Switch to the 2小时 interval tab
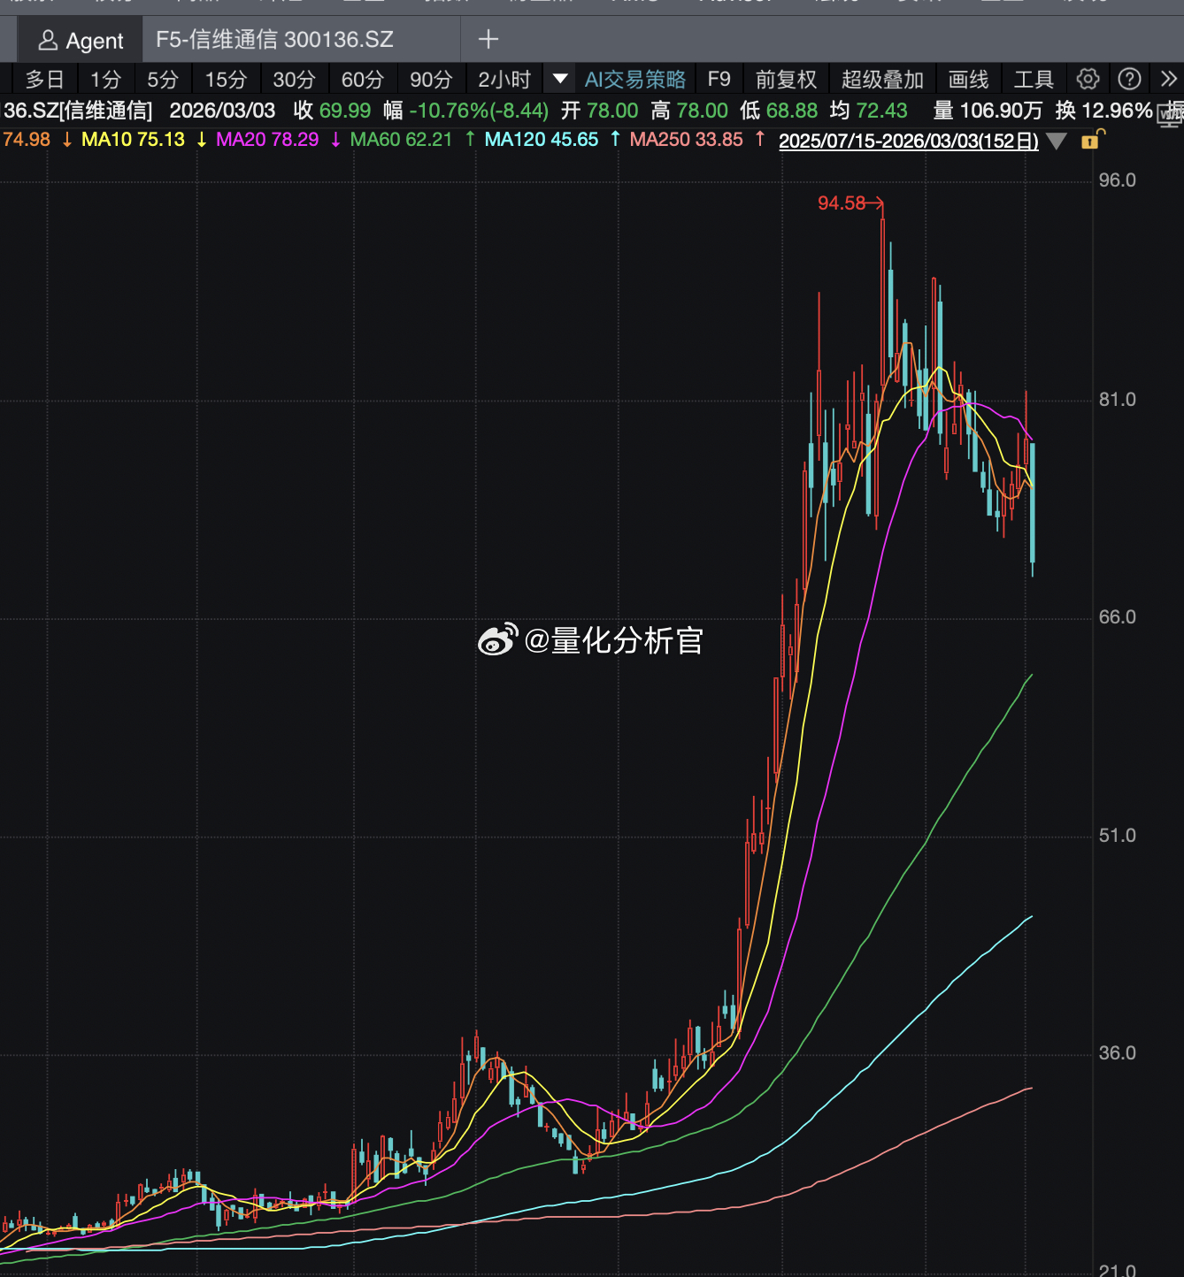This screenshot has width=1184, height=1277. click(x=504, y=79)
